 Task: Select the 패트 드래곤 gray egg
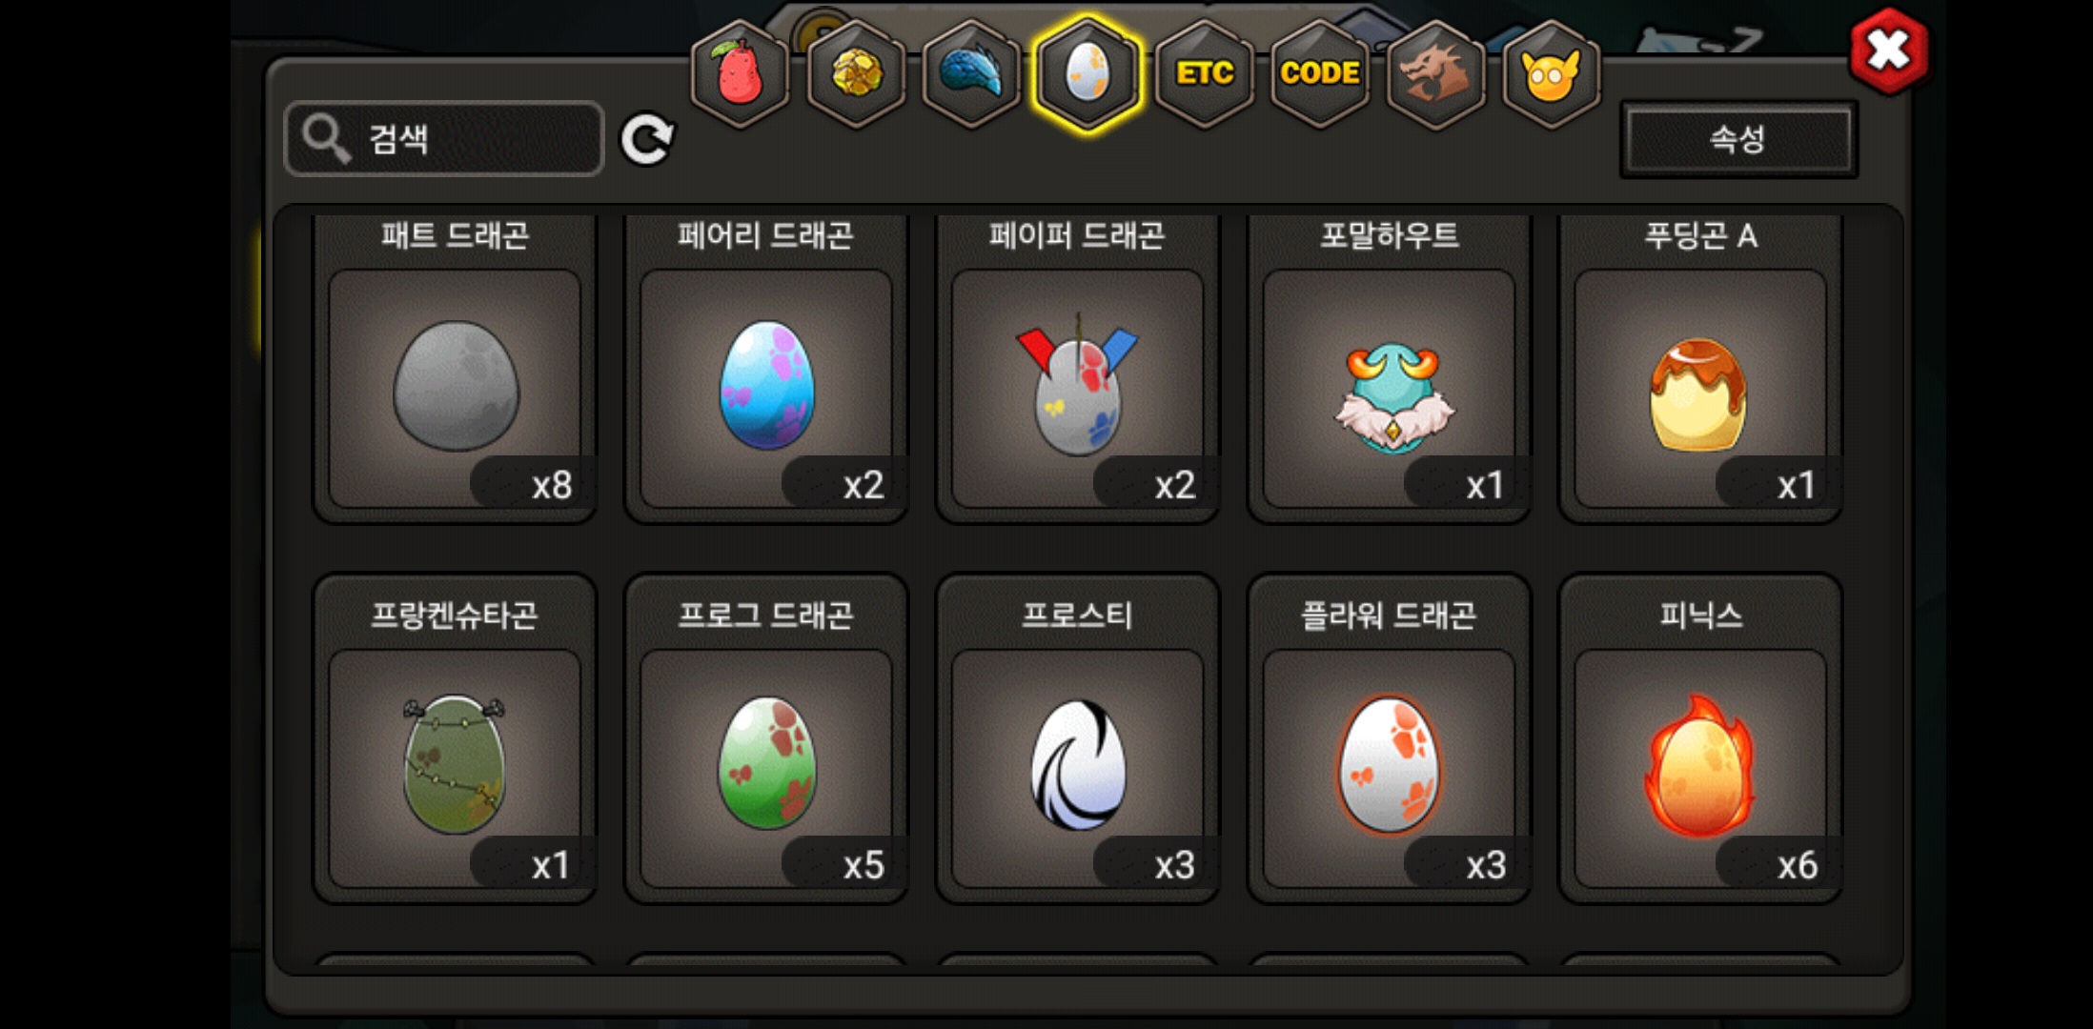point(455,370)
